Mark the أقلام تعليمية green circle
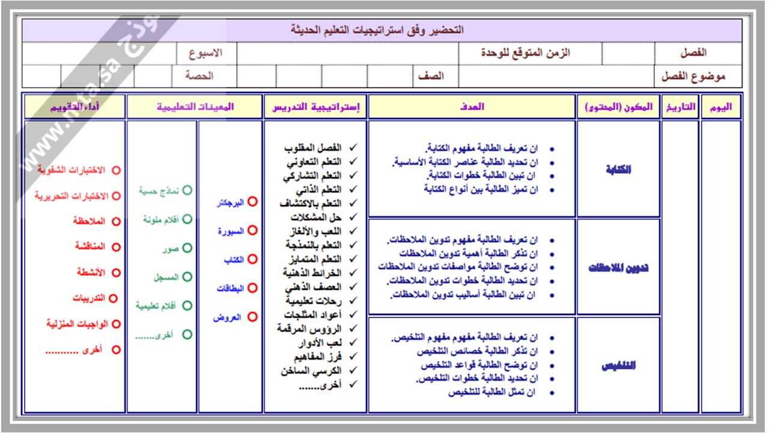 pyautogui.click(x=187, y=306)
